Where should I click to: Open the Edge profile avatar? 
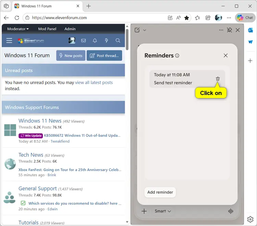pos(218,17)
